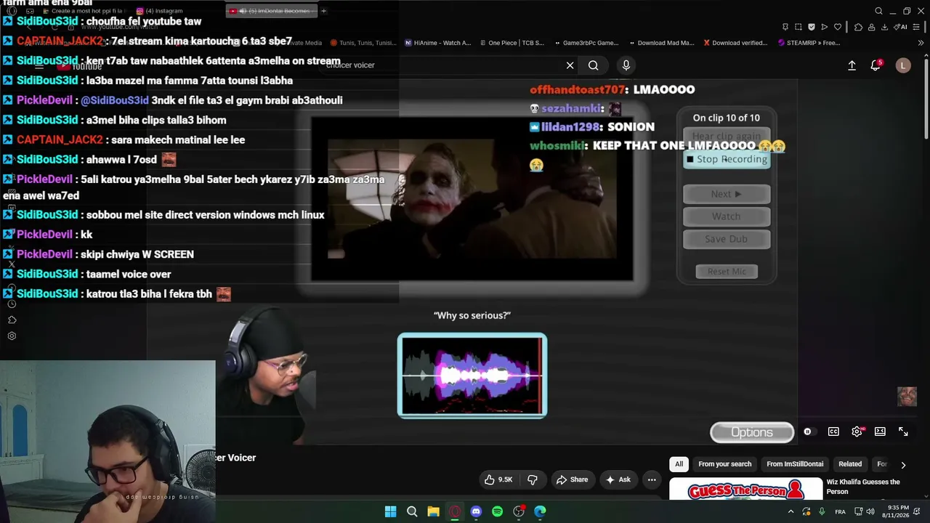The width and height of the screenshot is (930, 523).
Task: Open the game Options button
Action: pos(752,432)
